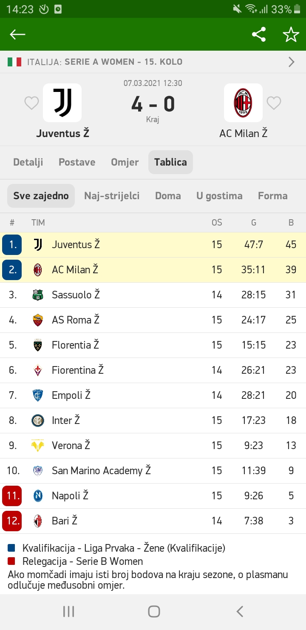Switch to the Detalji tab
Viewport: 306px width, 630px height.
[28, 162]
